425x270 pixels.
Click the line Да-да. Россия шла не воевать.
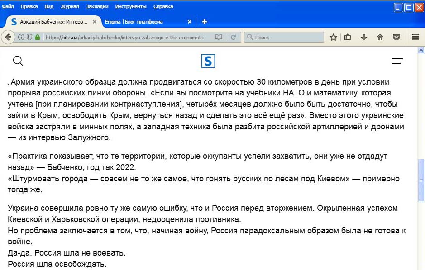[67, 253]
